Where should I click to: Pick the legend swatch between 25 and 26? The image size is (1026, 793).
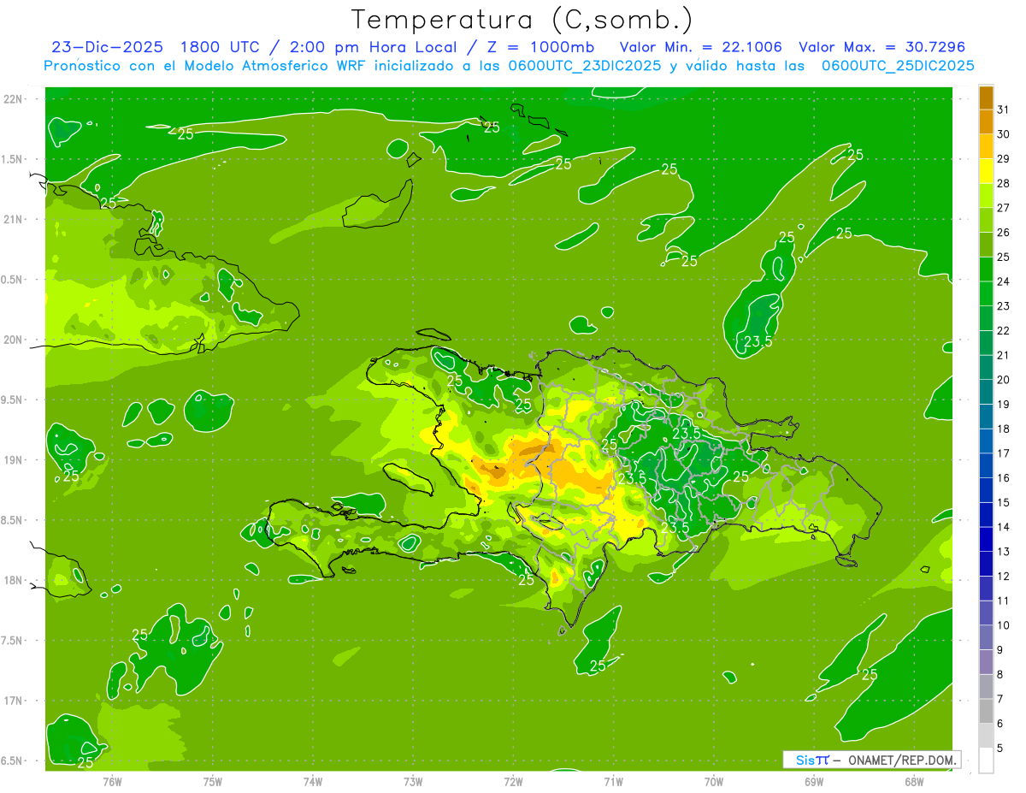(987, 245)
